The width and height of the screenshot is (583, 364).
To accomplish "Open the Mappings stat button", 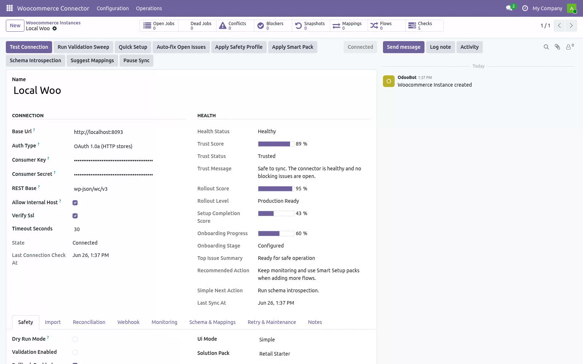I will point(348,25).
